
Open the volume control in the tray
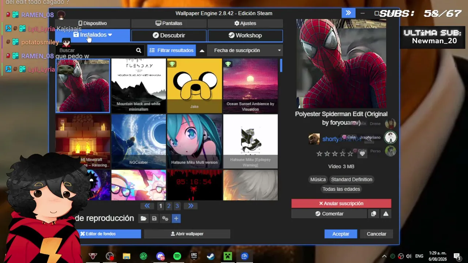(x=409, y=256)
